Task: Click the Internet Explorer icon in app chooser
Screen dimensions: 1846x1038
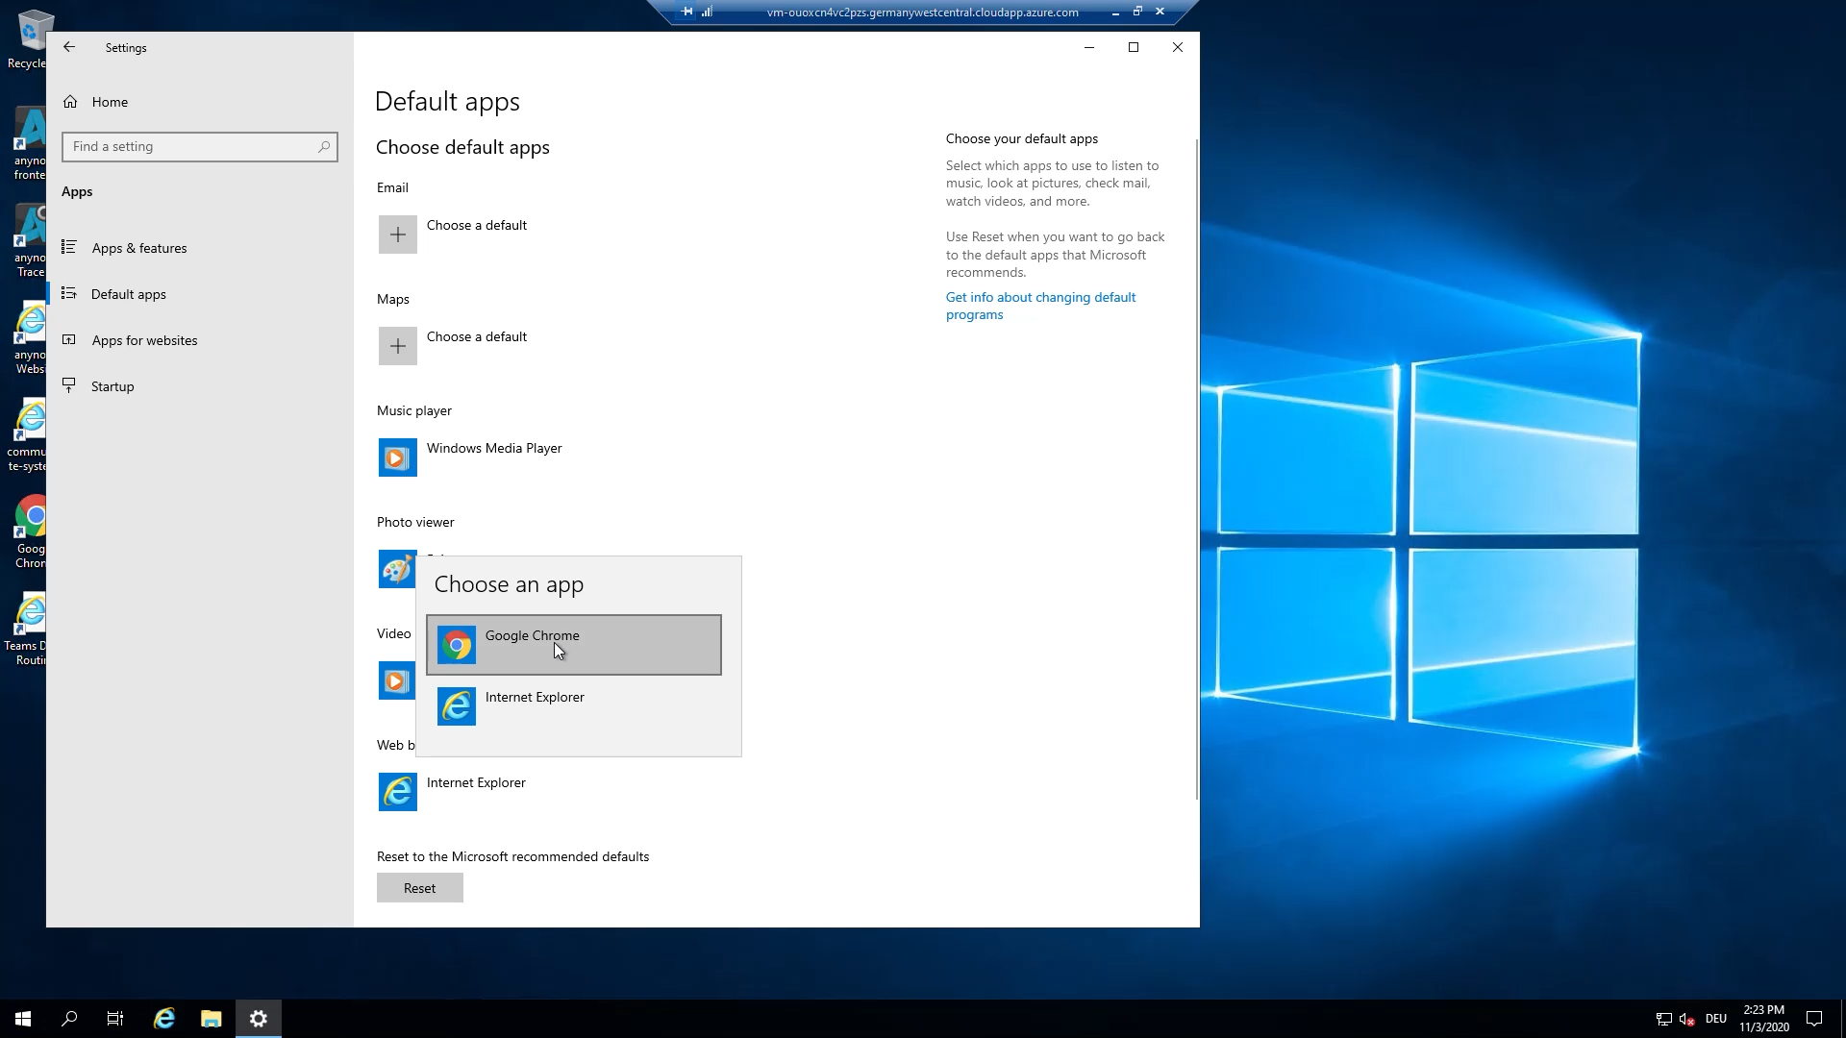Action: coord(457,706)
